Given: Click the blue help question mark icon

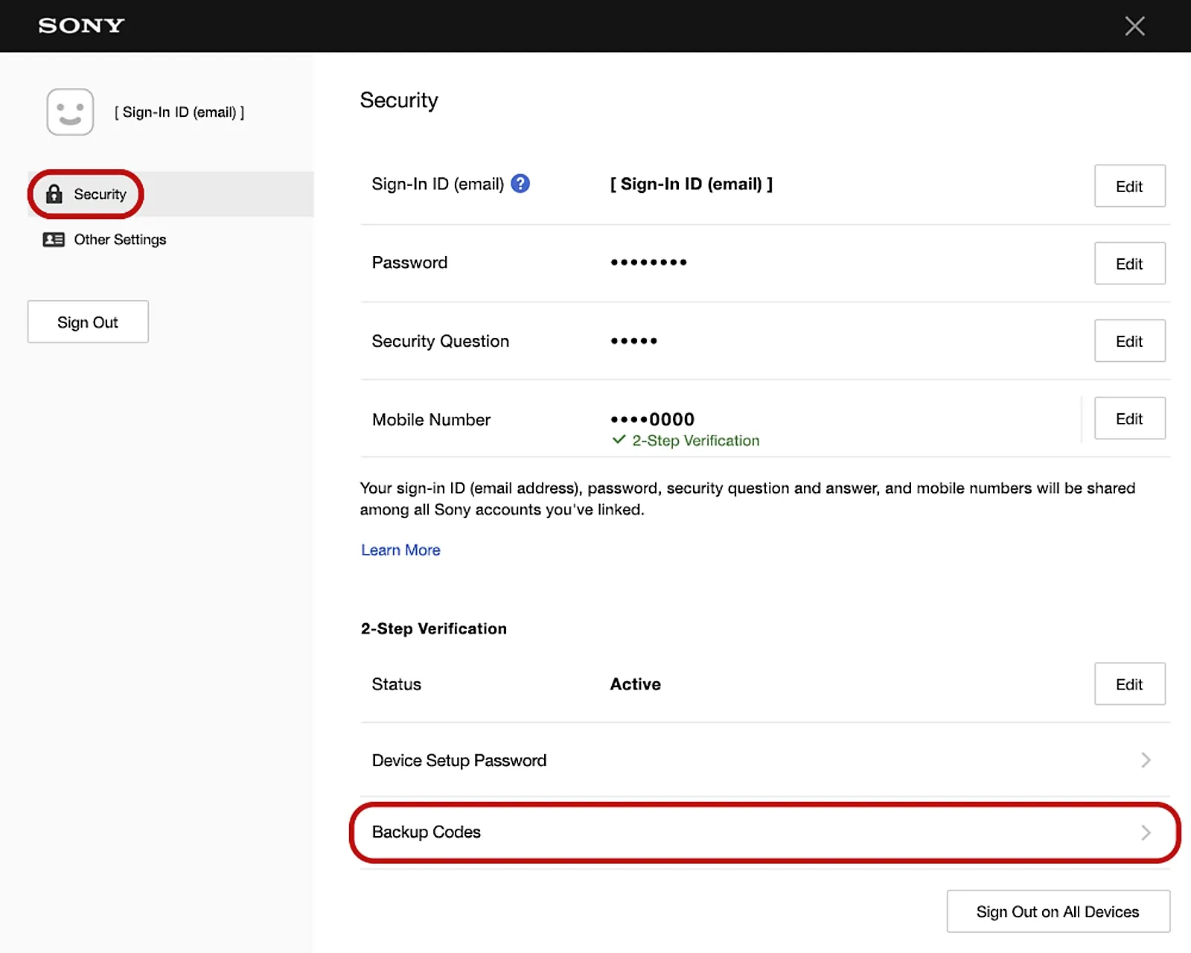Looking at the screenshot, I should click(520, 183).
